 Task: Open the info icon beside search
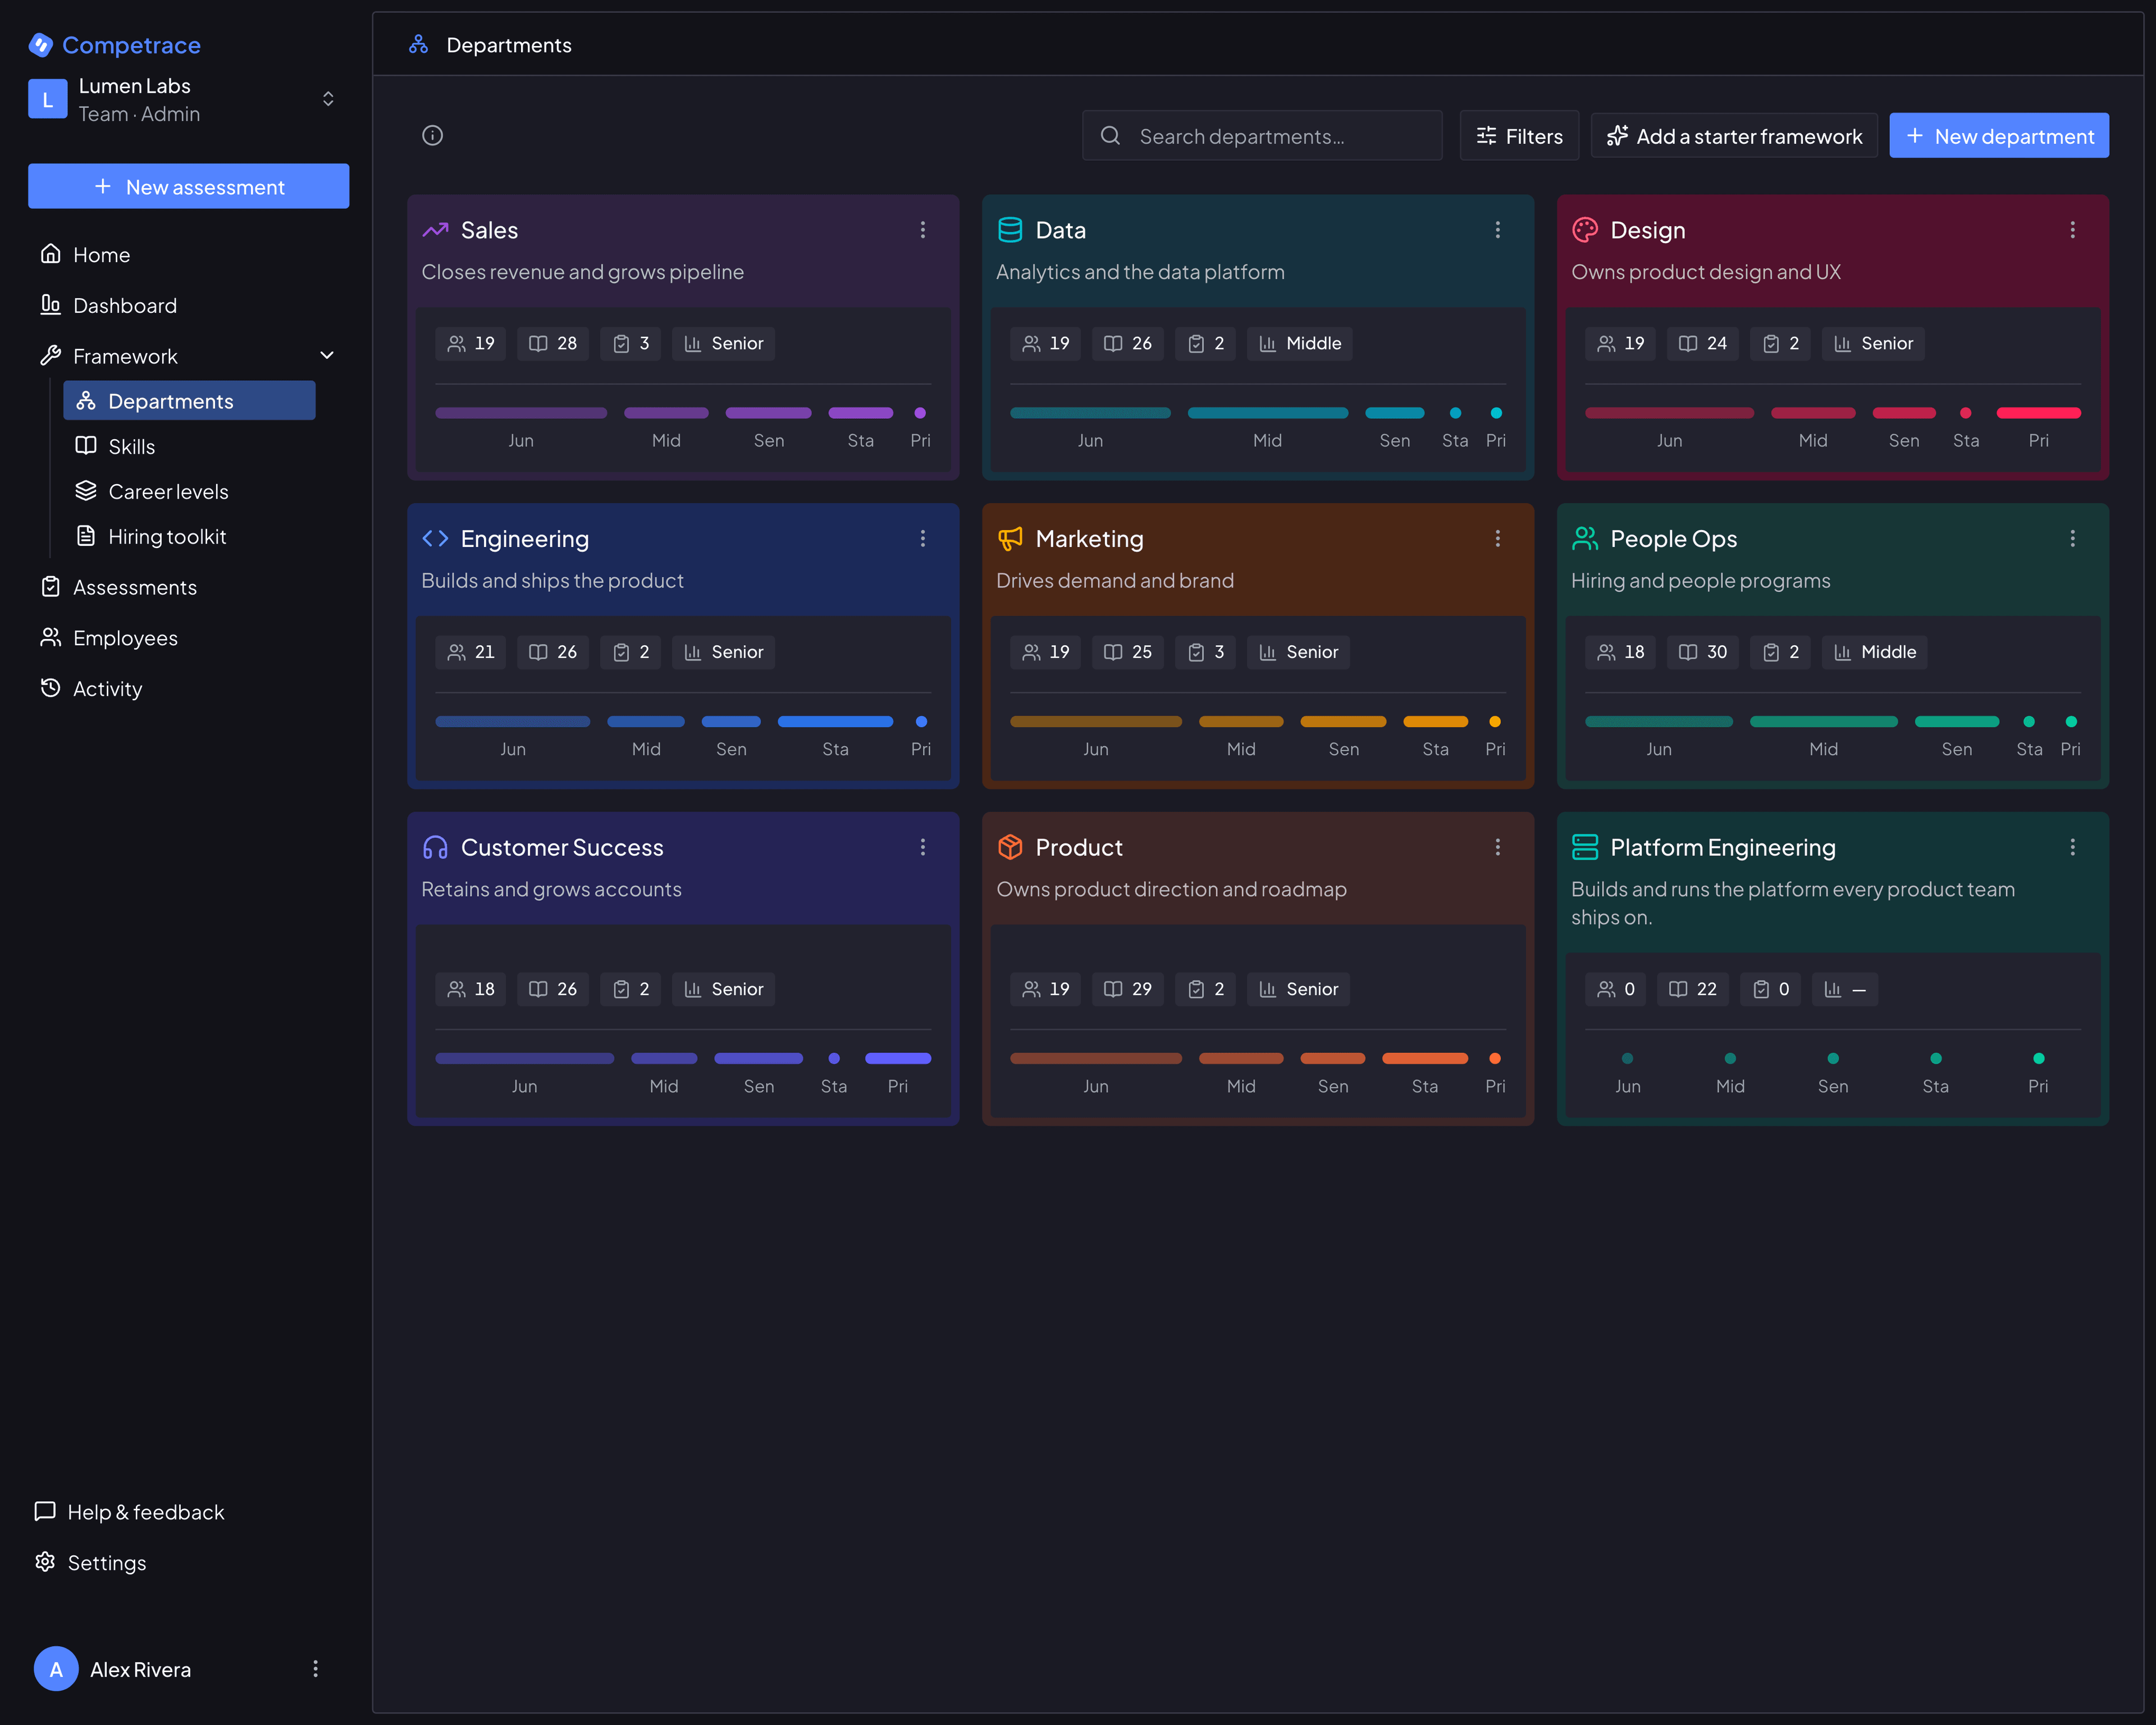tap(432, 135)
